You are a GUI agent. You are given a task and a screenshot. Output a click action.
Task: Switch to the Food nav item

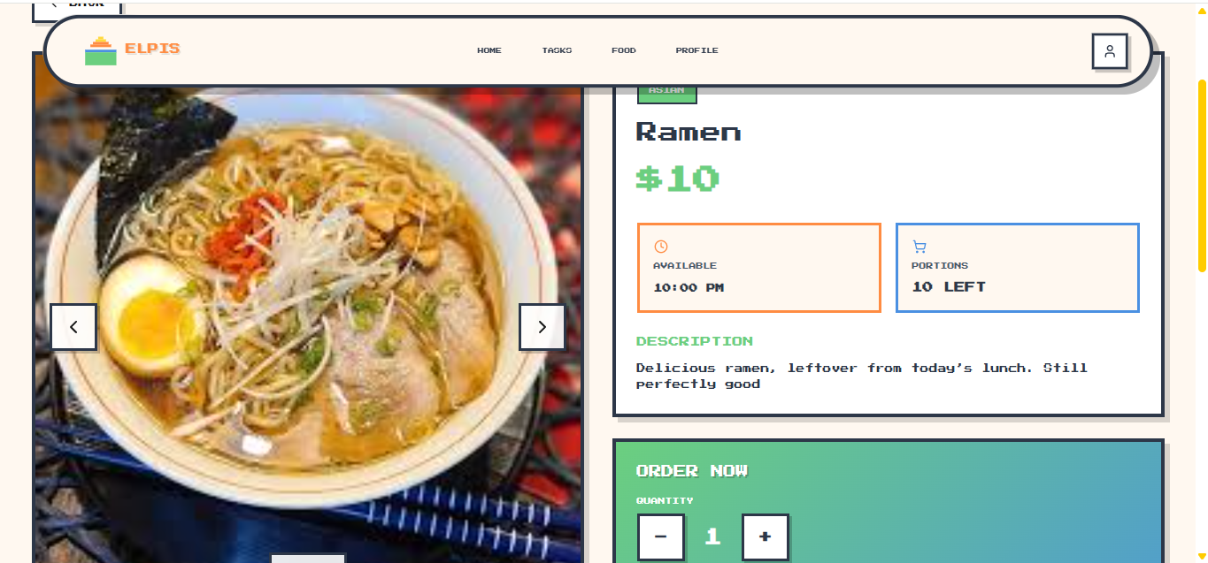624,50
